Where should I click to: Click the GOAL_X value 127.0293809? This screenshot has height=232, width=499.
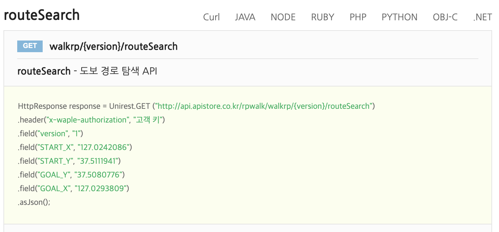point(102,188)
